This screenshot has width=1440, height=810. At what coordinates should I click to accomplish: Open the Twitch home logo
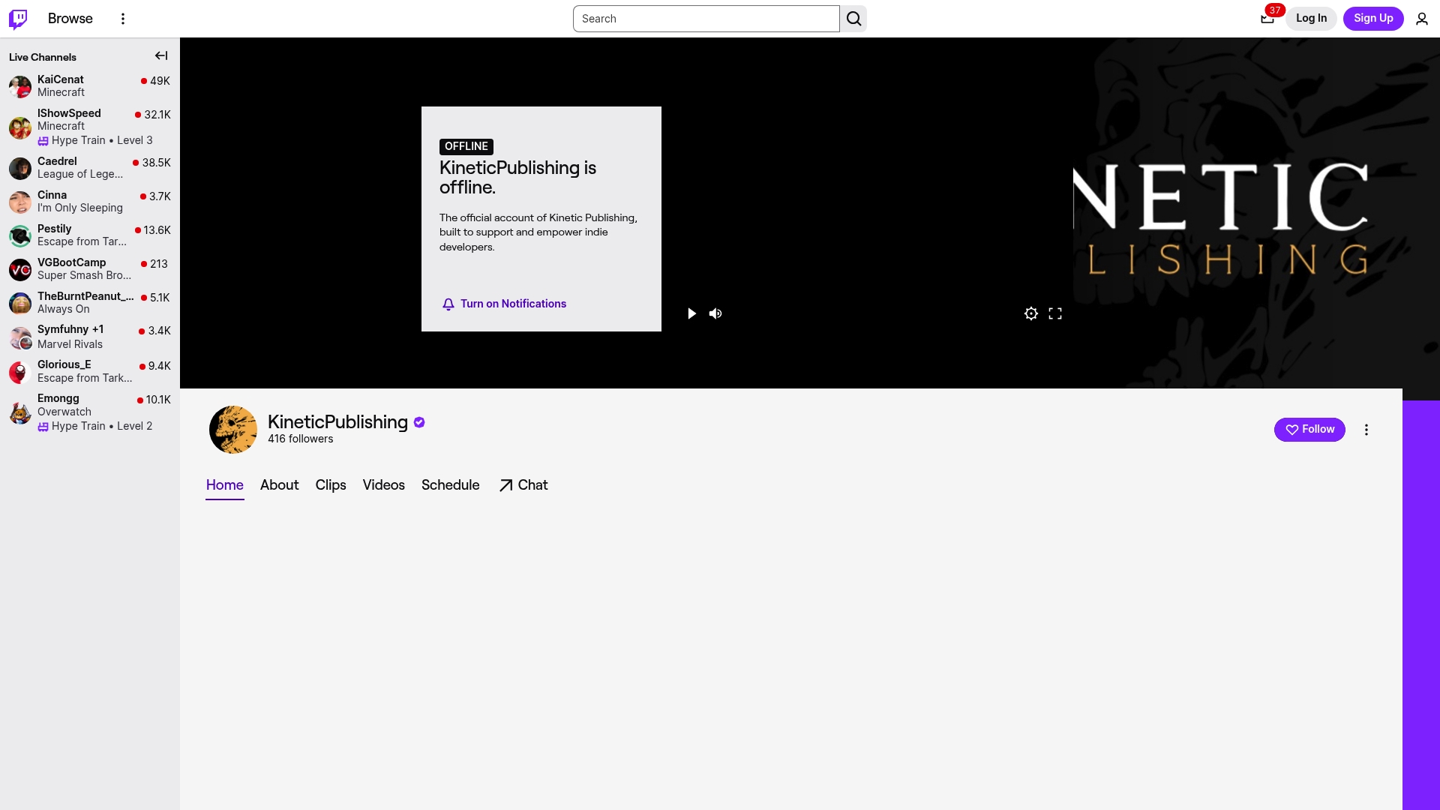point(18,19)
